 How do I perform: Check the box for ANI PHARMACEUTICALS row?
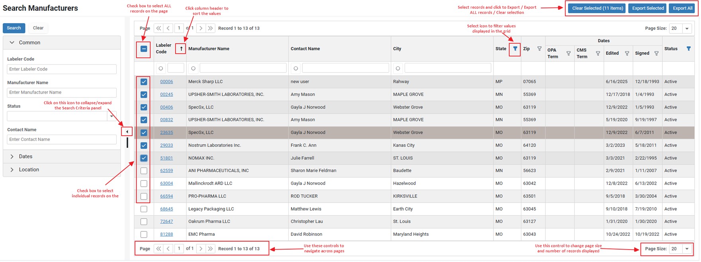coord(144,171)
